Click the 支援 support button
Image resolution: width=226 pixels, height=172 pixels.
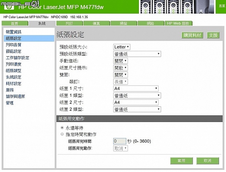click(213, 35)
